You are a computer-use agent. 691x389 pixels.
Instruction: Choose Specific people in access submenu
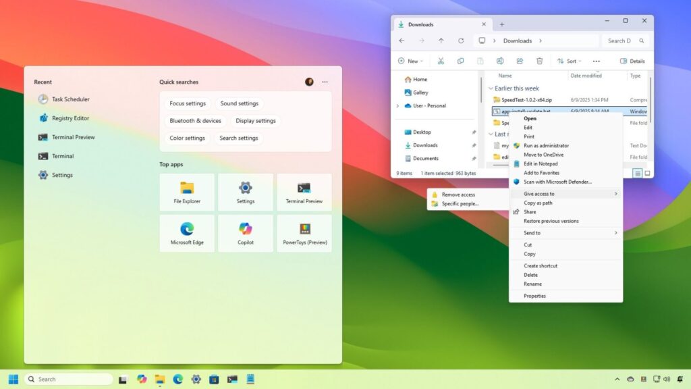[460, 203]
